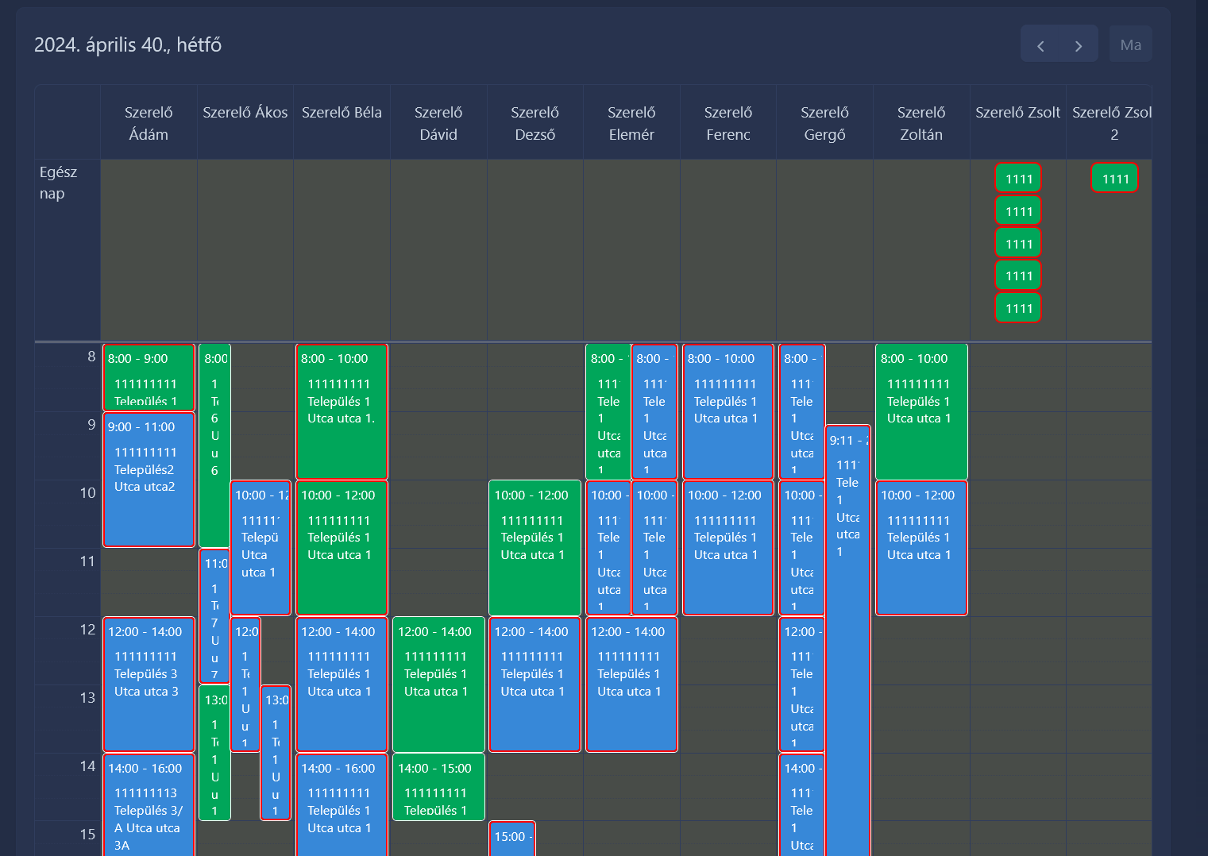Open last all-day 1111 event for Szerelő Zsolt

[1018, 308]
